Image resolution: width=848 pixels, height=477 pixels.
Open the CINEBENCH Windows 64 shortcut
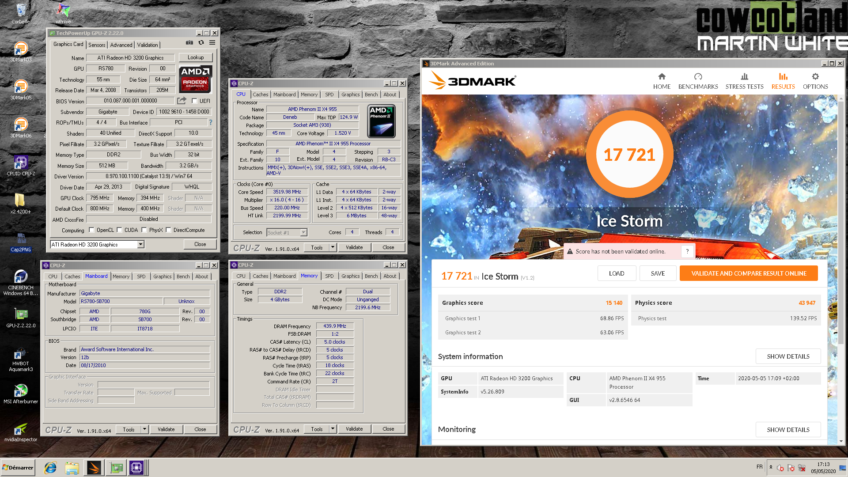[x=21, y=282]
